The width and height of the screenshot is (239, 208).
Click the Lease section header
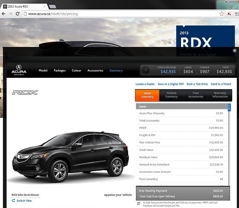coord(182,107)
